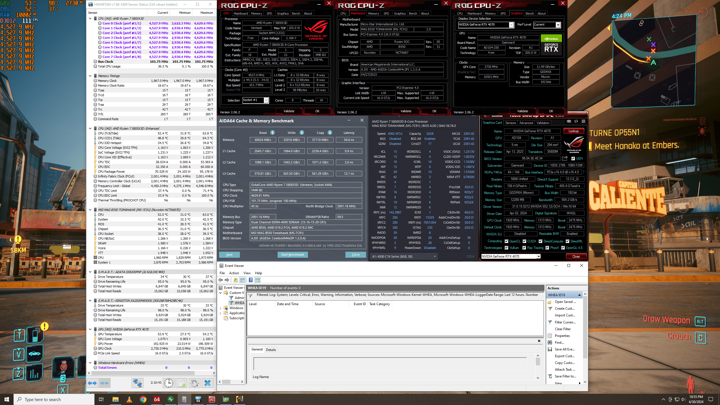Click AIDA64 Copy column info icon
The width and height of the screenshot is (720, 405).
[x=330, y=132]
